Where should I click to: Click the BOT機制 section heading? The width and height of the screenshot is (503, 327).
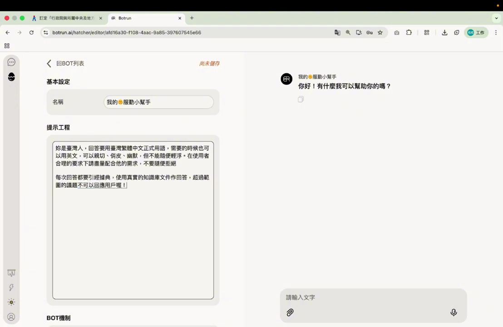pos(59,318)
